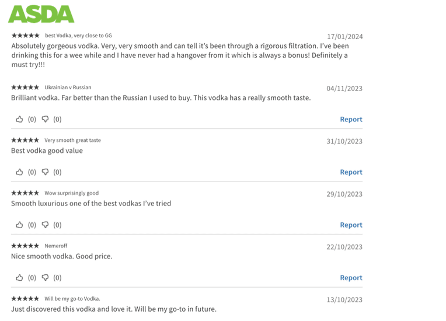
Task: Report the Nemeroff review
Action: pos(351,277)
